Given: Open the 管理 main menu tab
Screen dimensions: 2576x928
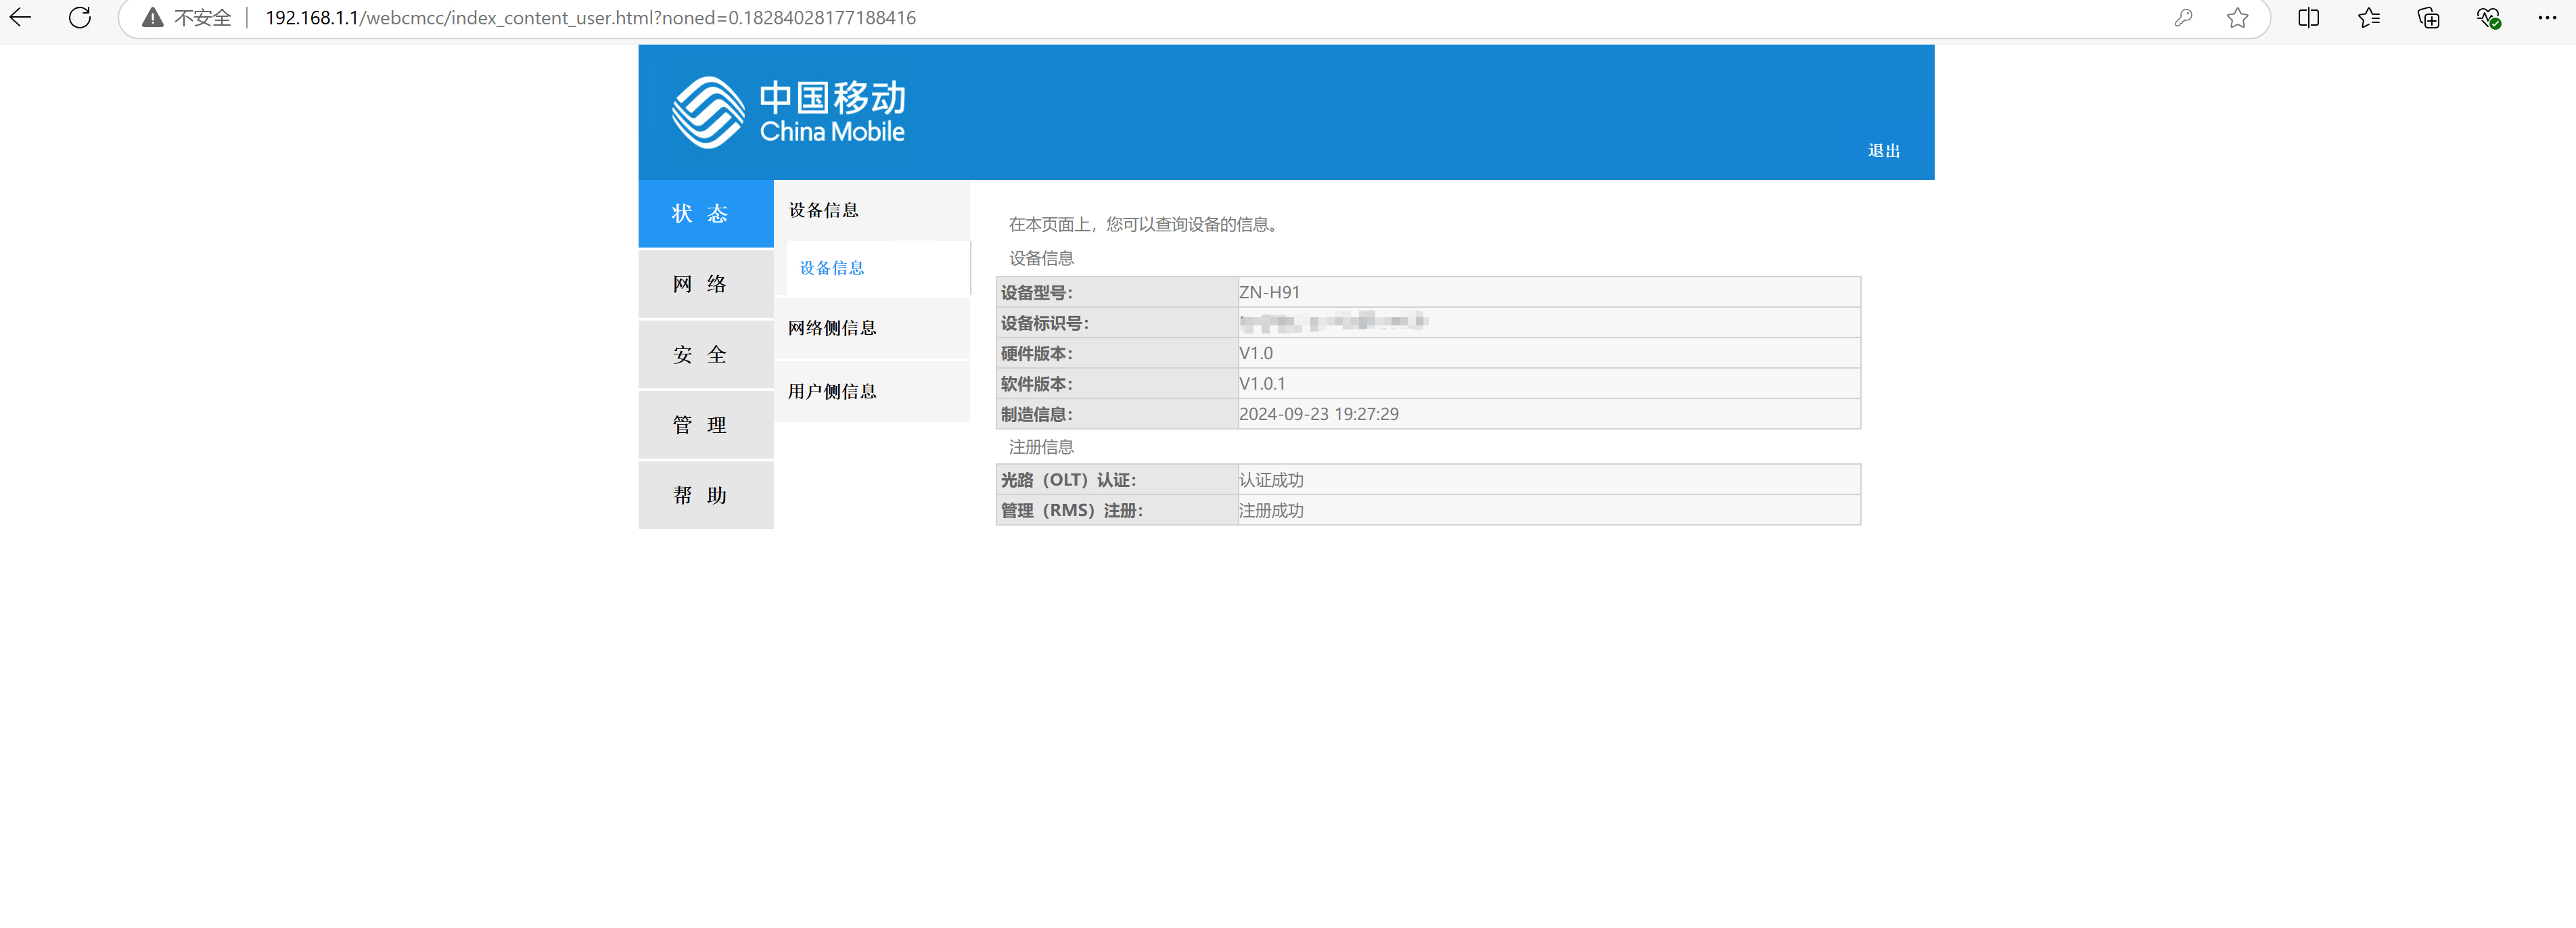Looking at the screenshot, I should coord(706,425).
